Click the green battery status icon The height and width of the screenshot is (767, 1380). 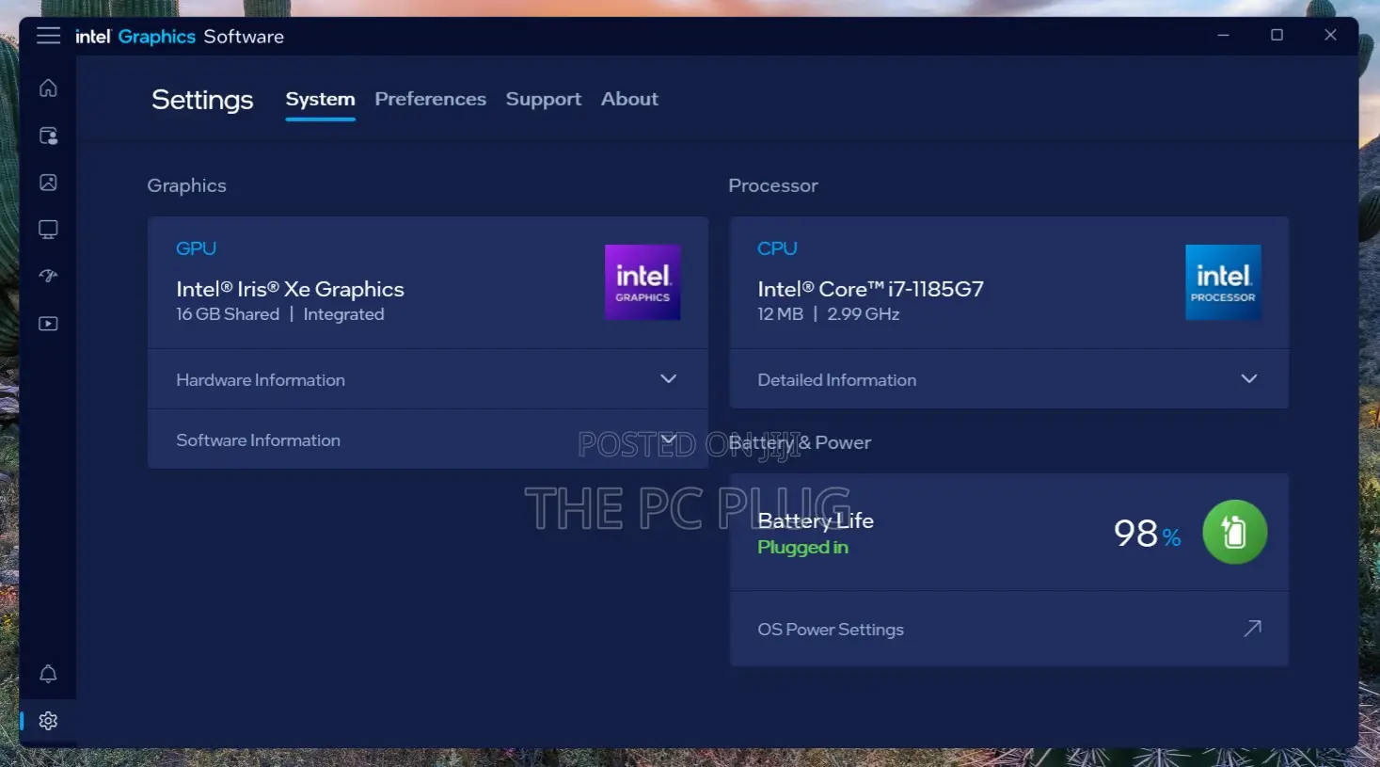(x=1234, y=532)
